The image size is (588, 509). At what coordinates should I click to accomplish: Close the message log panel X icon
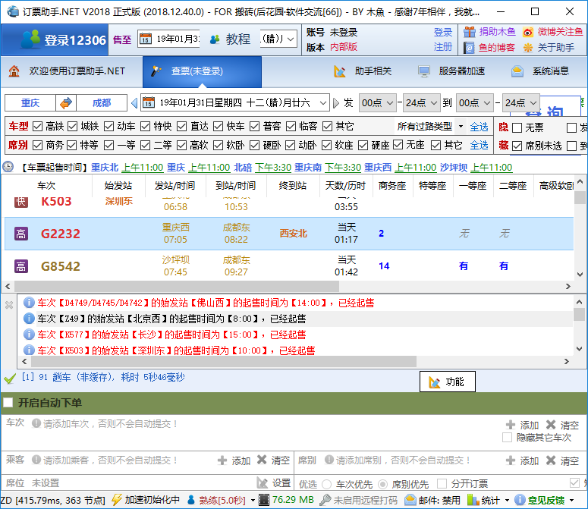point(9,305)
